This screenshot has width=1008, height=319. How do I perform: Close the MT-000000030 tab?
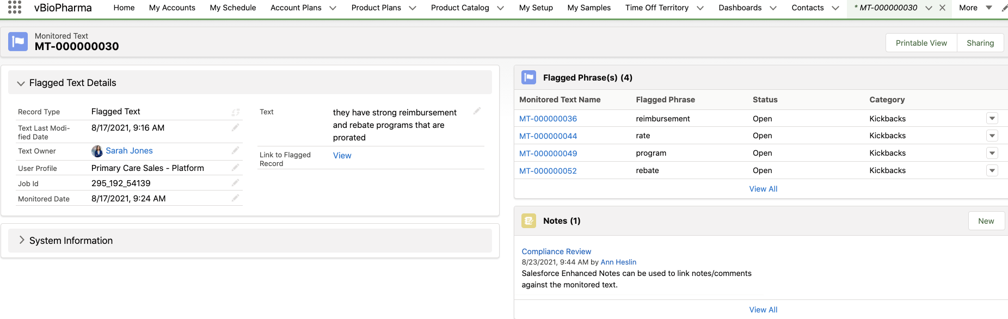point(942,8)
